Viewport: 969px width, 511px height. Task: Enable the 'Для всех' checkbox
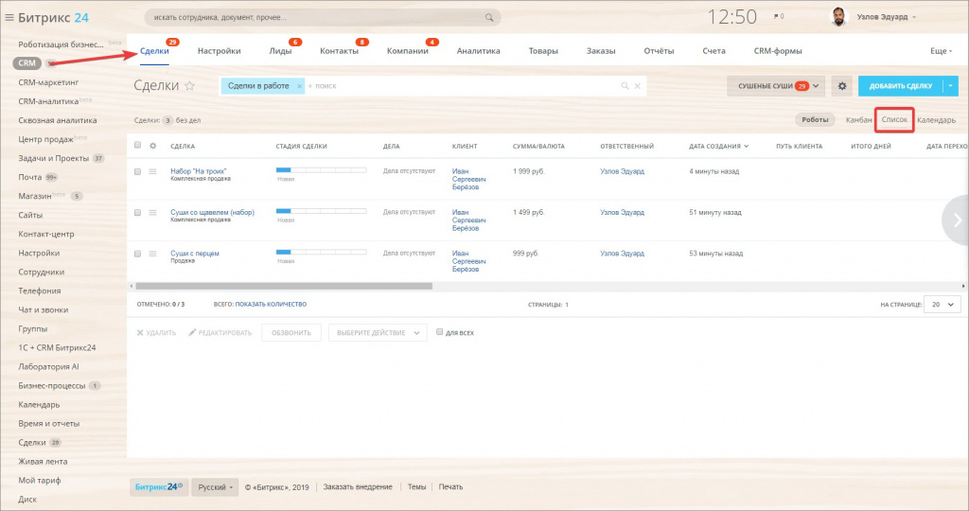click(x=439, y=332)
